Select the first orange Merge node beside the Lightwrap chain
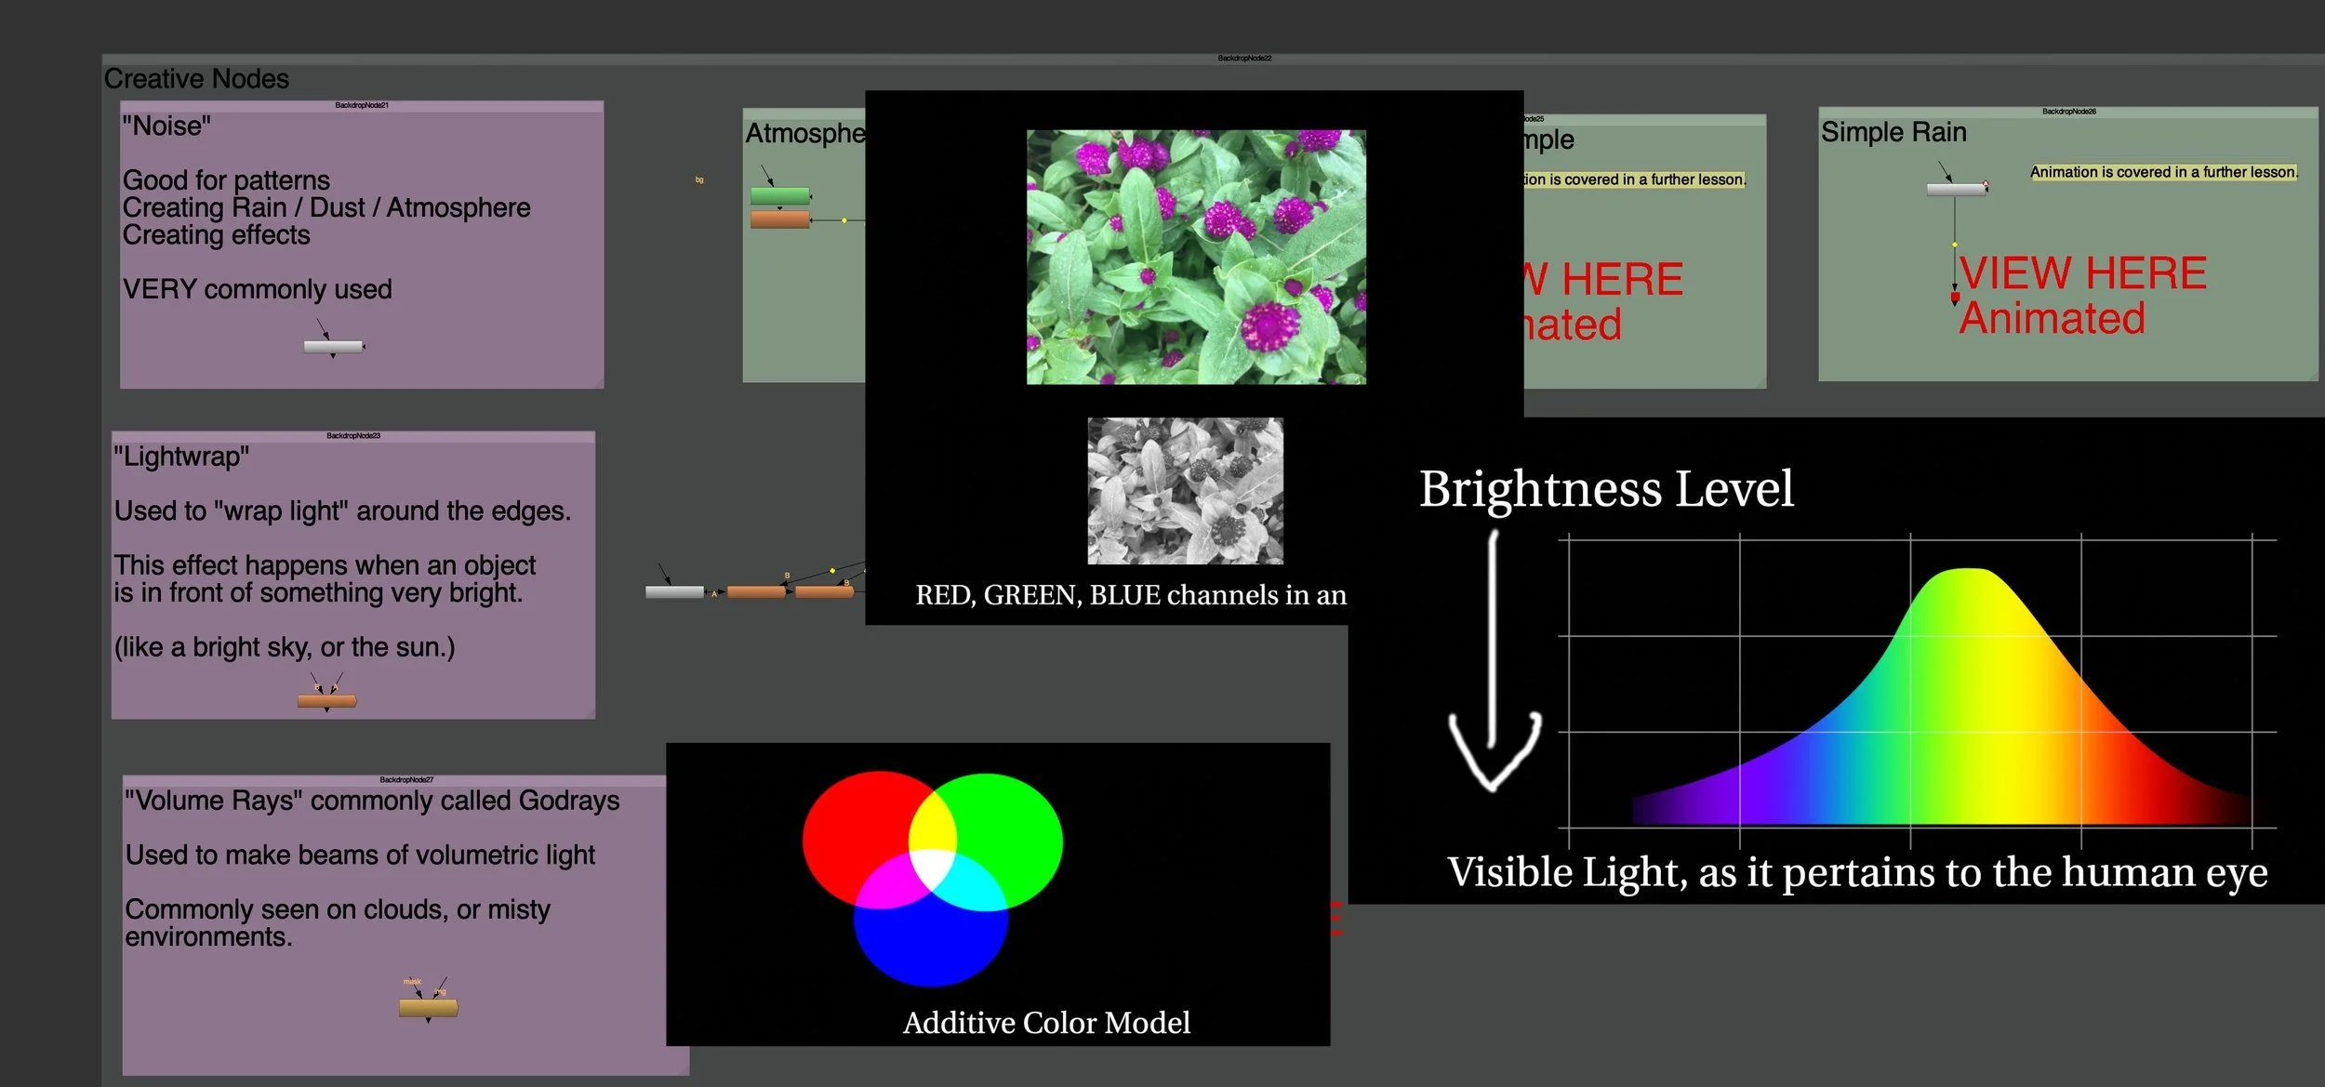The height and width of the screenshot is (1087, 2325). coord(756,592)
